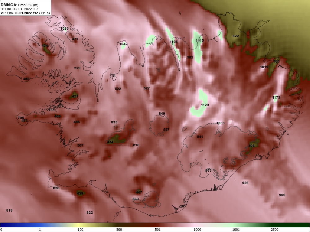Click the '527' height value on the map
Viewport: 310px width, 232px height.
point(147,88)
